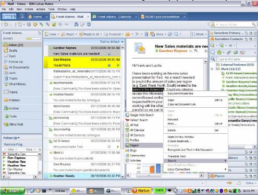Viewport: 258px width, 195px height.
Task: Click the Search All Mail field
Action: [x=235, y=25]
